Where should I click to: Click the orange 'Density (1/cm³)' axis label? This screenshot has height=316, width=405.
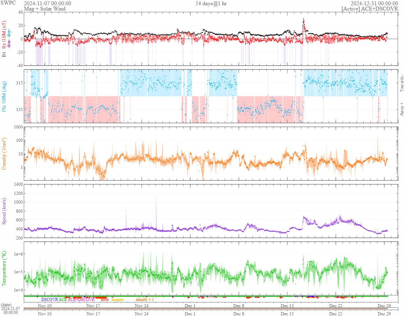[x=4, y=154]
